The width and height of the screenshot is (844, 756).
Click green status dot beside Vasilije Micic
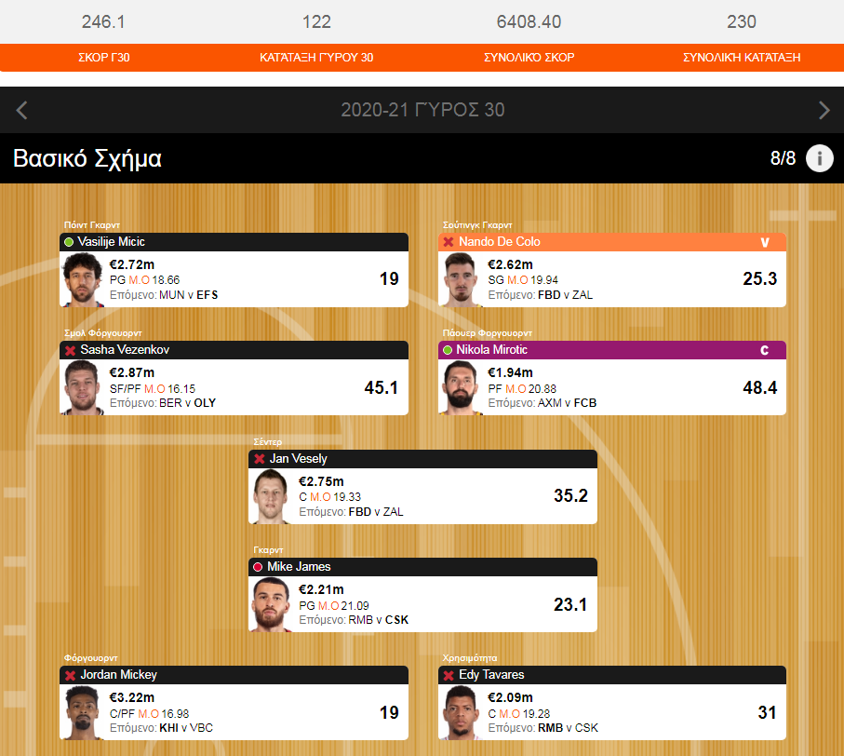click(69, 242)
